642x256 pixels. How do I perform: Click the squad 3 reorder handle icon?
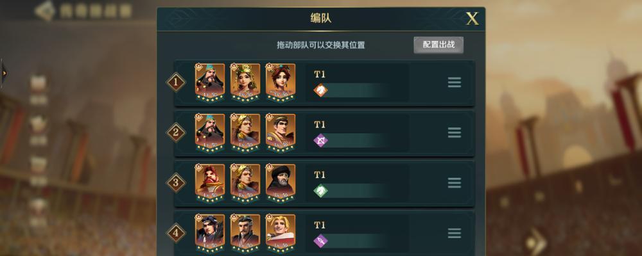tap(455, 183)
